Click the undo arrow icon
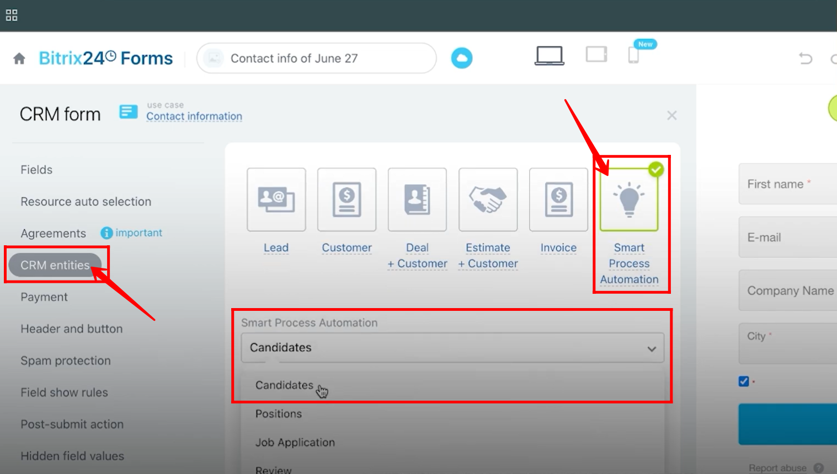This screenshot has width=837, height=474. point(806,58)
